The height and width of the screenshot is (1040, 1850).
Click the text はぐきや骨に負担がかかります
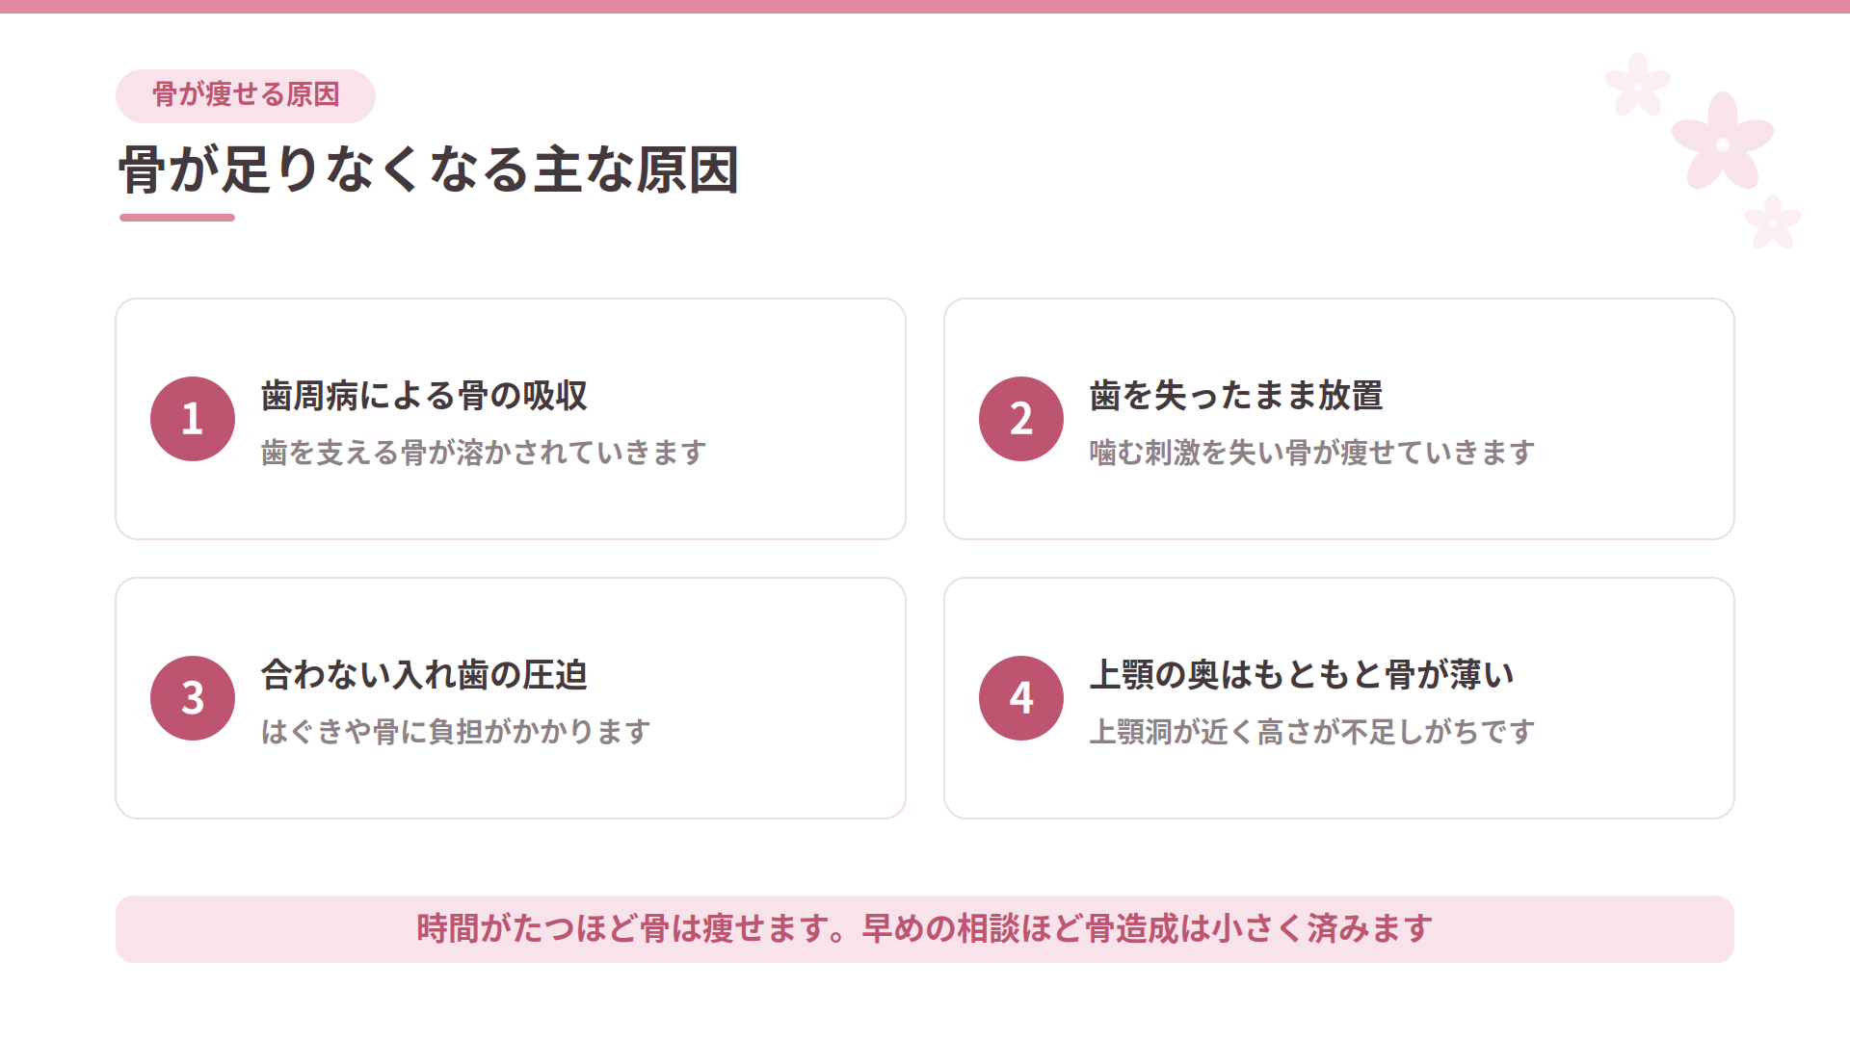(x=456, y=731)
